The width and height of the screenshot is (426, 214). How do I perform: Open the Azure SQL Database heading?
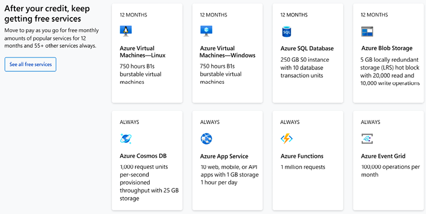[307, 48]
